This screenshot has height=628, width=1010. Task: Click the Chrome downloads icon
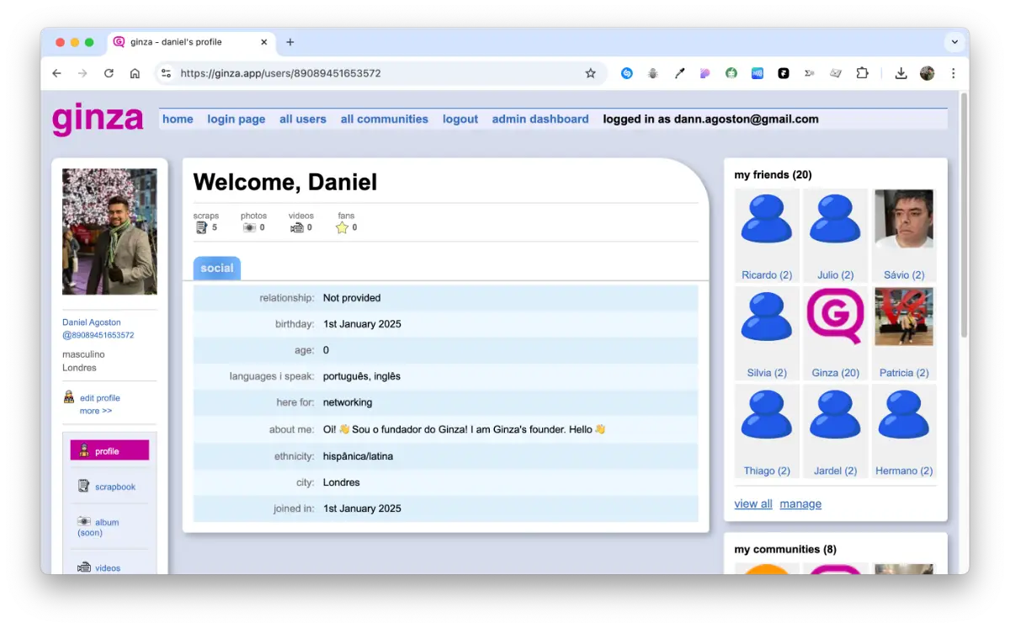(901, 73)
